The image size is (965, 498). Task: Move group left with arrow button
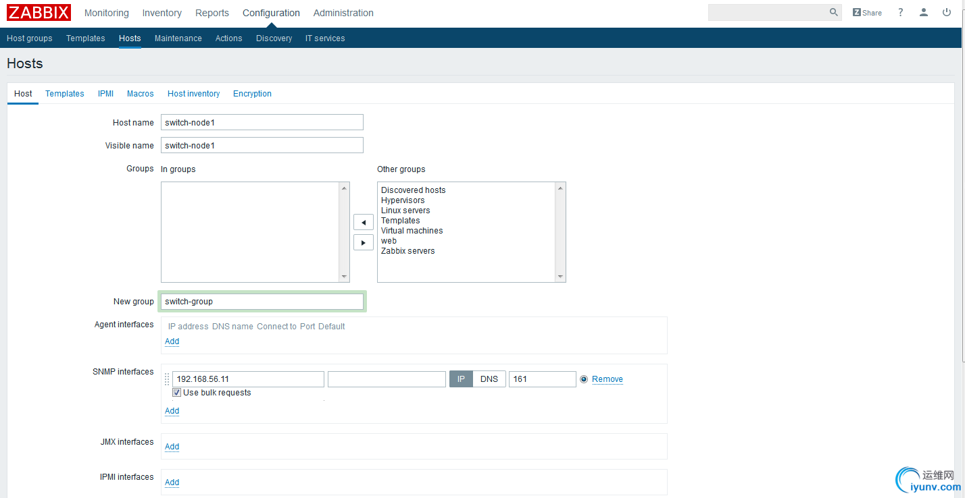[x=364, y=222]
